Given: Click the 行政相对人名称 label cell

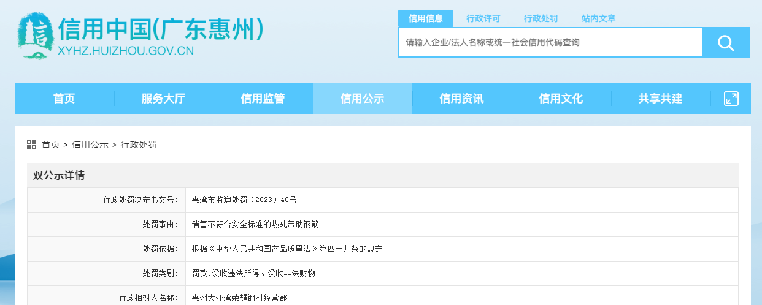Looking at the screenshot, I should [x=107, y=296].
